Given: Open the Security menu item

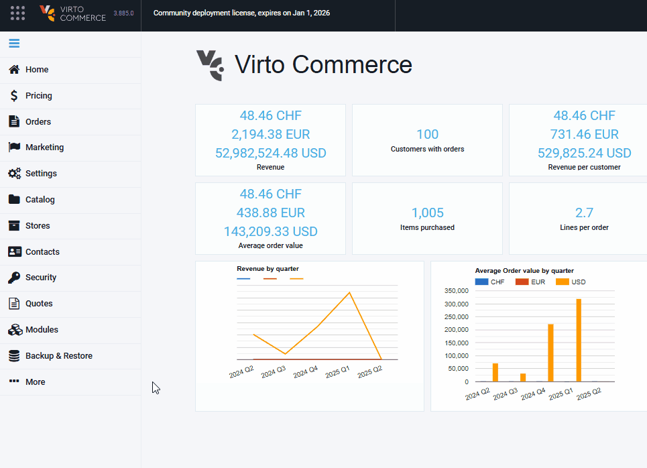Looking at the screenshot, I should point(40,278).
